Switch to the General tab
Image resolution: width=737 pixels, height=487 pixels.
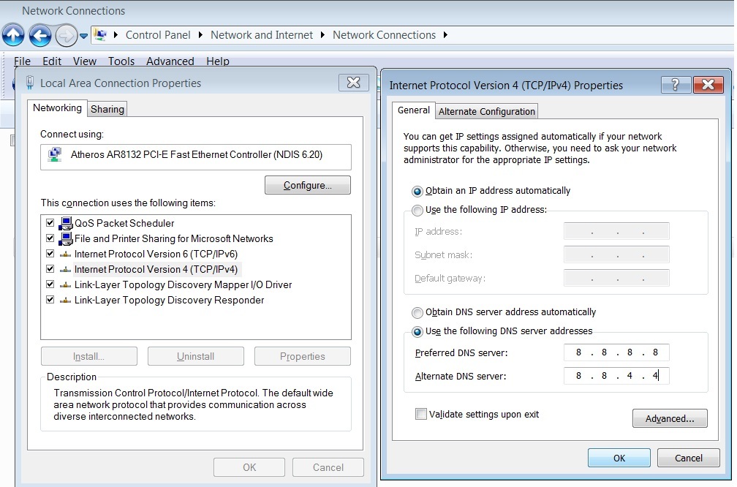(414, 110)
